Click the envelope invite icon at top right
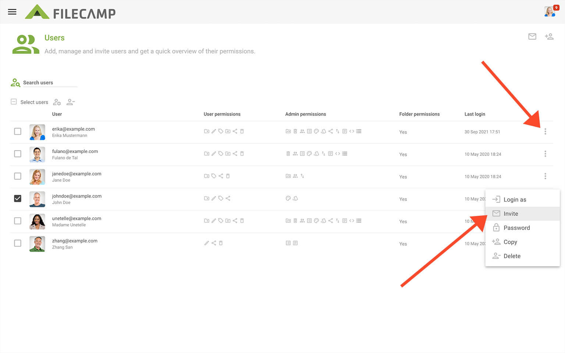This screenshot has width=565, height=353. [532, 36]
